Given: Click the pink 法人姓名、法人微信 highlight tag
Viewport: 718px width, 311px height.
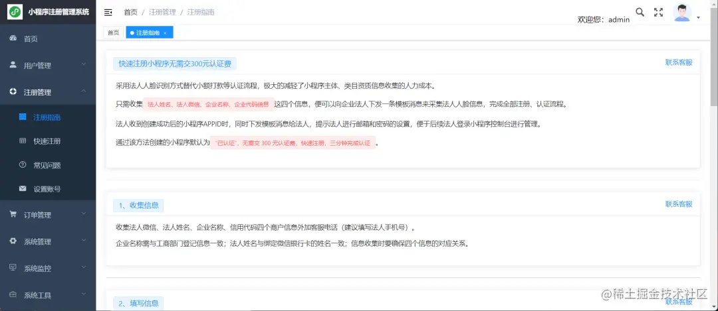Looking at the screenshot, I should pos(208,104).
